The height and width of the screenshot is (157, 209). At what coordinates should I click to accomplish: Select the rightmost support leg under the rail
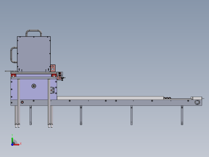[x=182, y=116]
